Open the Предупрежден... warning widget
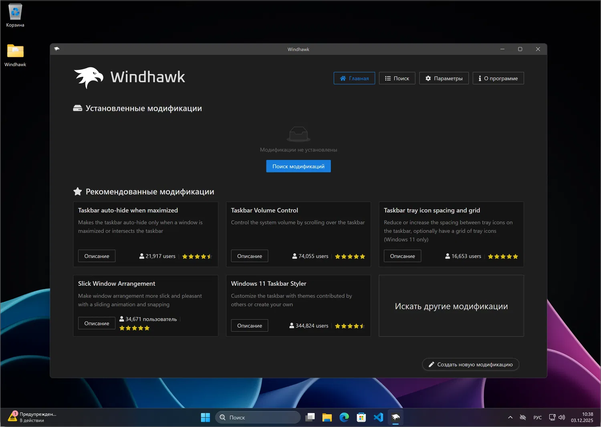The width and height of the screenshot is (601, 427). [x=32, y=417]
